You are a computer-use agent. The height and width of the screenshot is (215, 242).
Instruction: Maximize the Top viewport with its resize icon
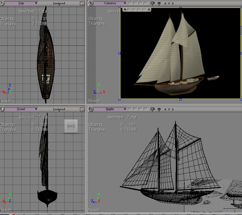pos(82,3)
